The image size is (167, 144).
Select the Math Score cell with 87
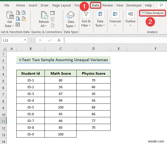pyautogui.click(x=61, y=94)
